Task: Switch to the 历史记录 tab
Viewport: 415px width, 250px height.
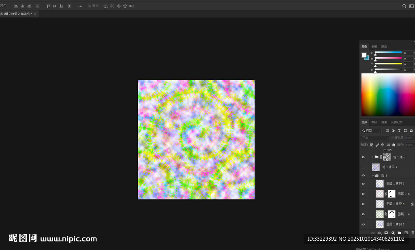Action: [x=397, y=122]
